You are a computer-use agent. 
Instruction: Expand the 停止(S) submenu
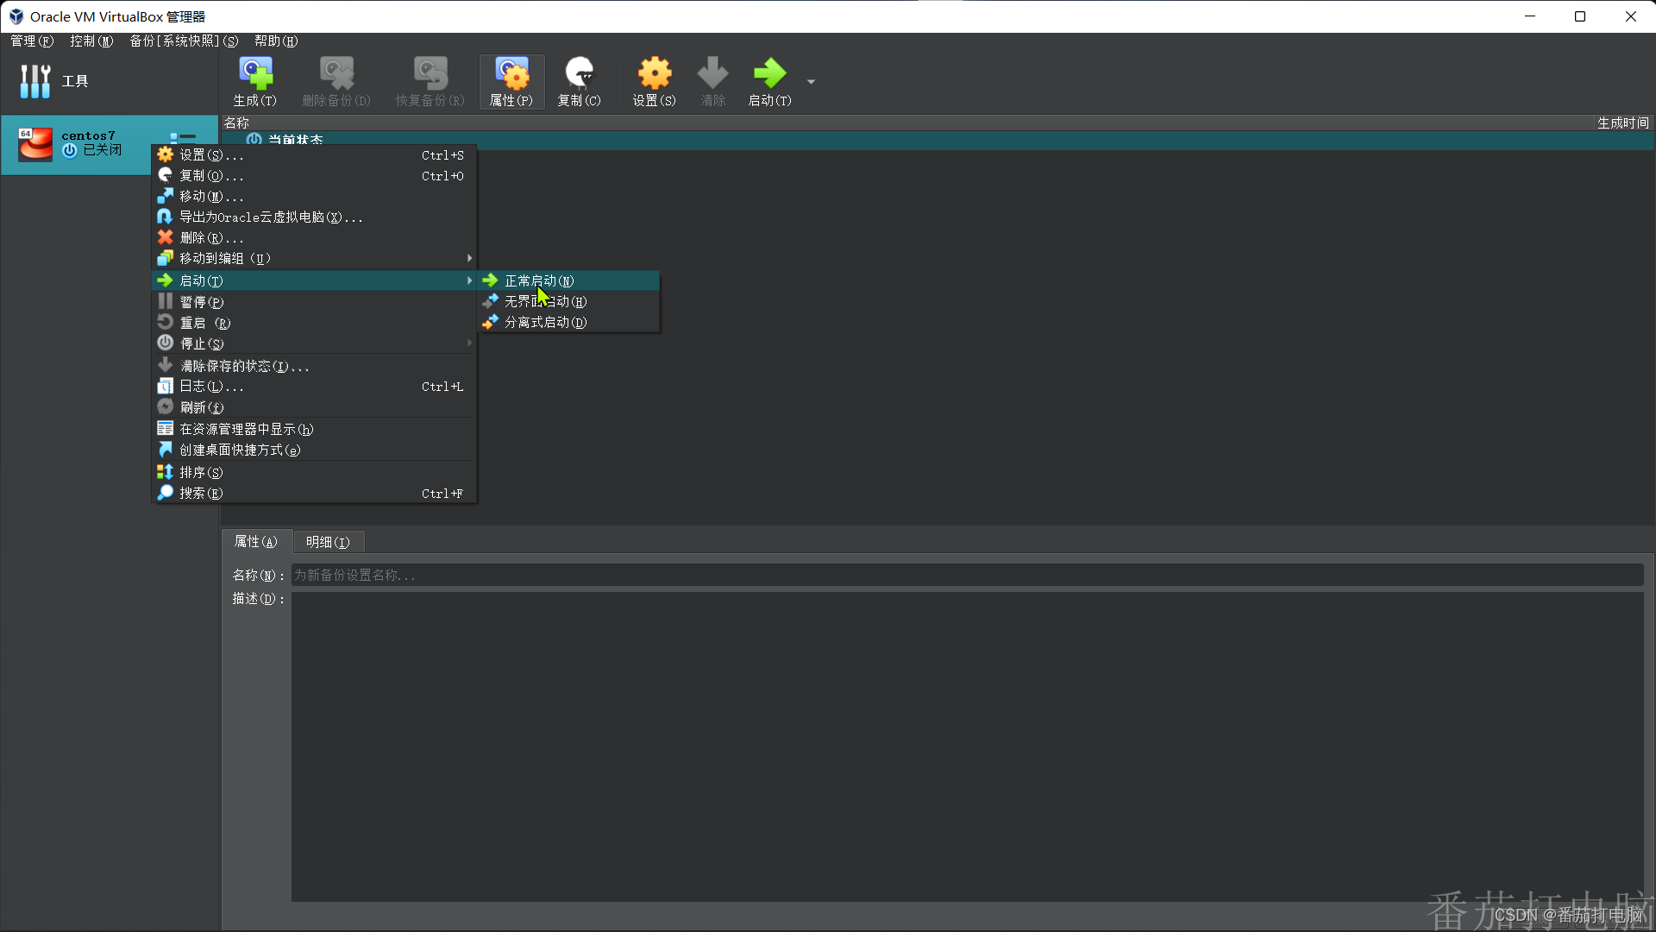tap(314, 343)
